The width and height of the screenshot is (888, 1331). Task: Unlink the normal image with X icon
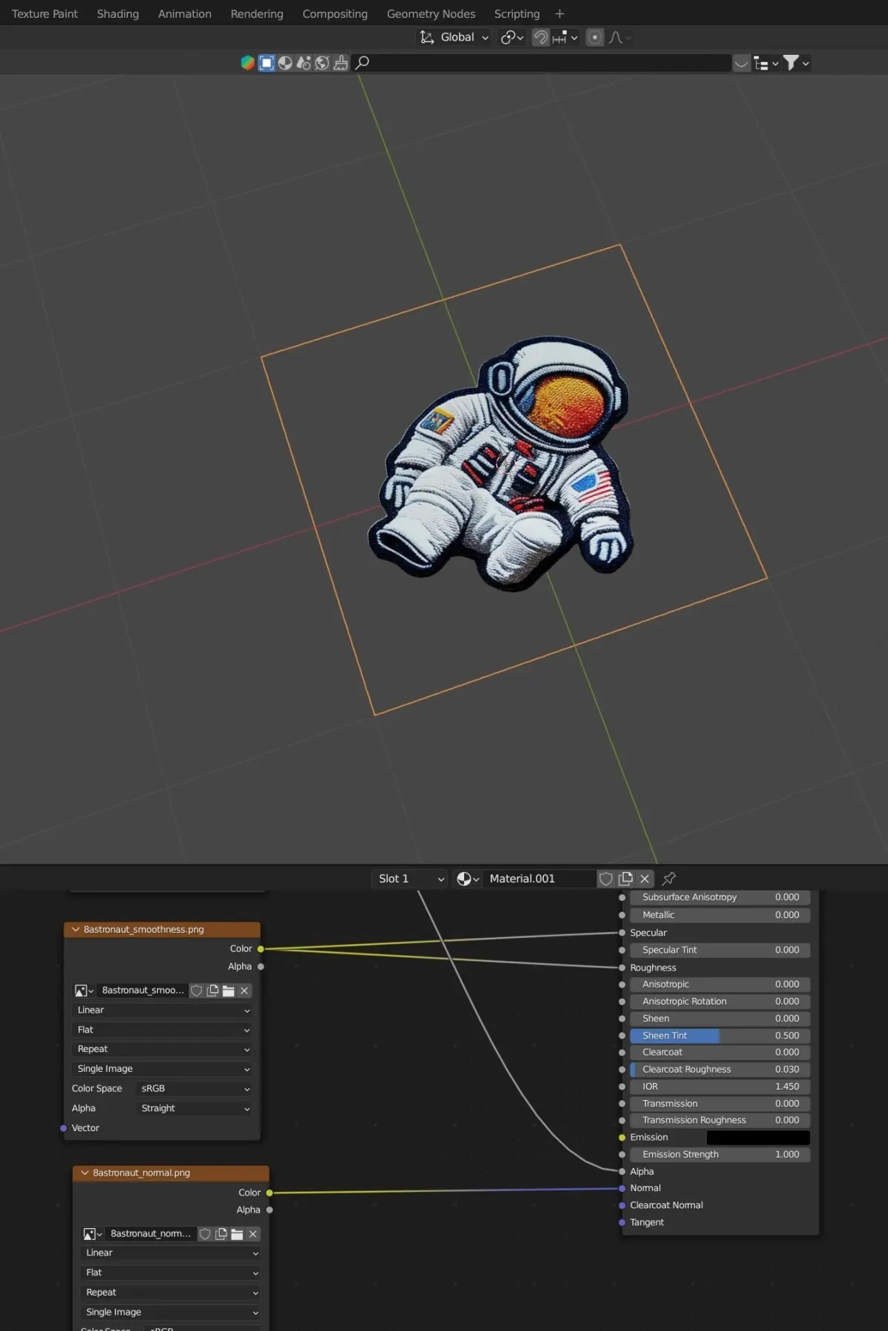click(253, 1234)
